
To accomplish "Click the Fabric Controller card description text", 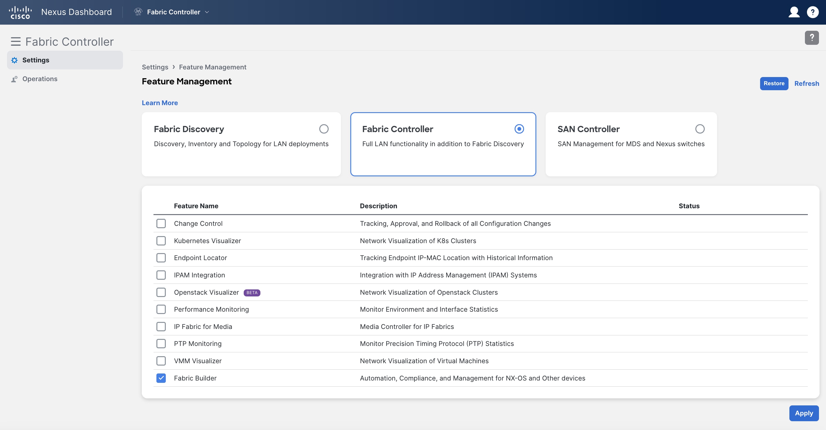I will (x=443, y=144).
